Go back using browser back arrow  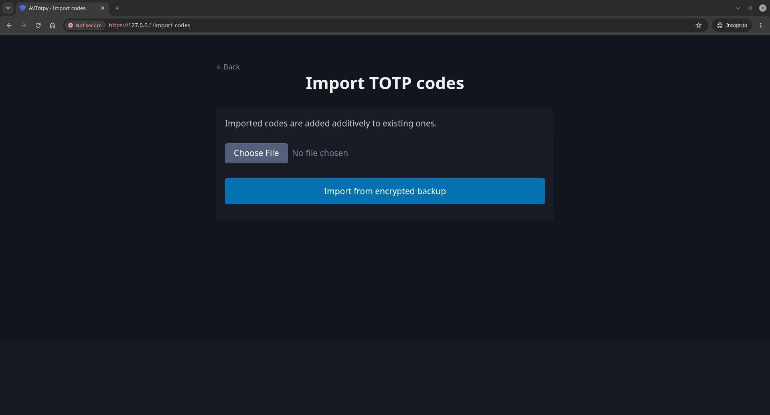click(9, 25)
